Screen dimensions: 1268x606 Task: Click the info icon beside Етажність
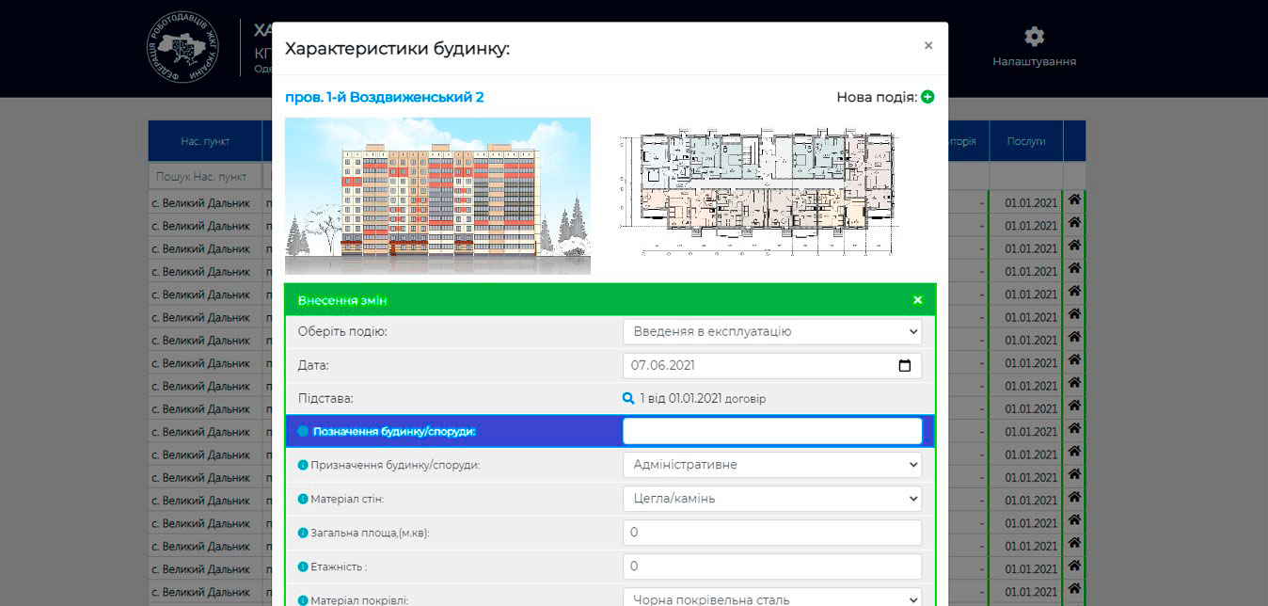(x=303, y=566)
